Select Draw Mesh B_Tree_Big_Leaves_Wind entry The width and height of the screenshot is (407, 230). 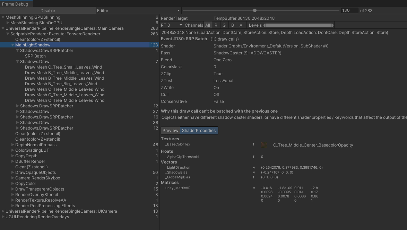61,84
